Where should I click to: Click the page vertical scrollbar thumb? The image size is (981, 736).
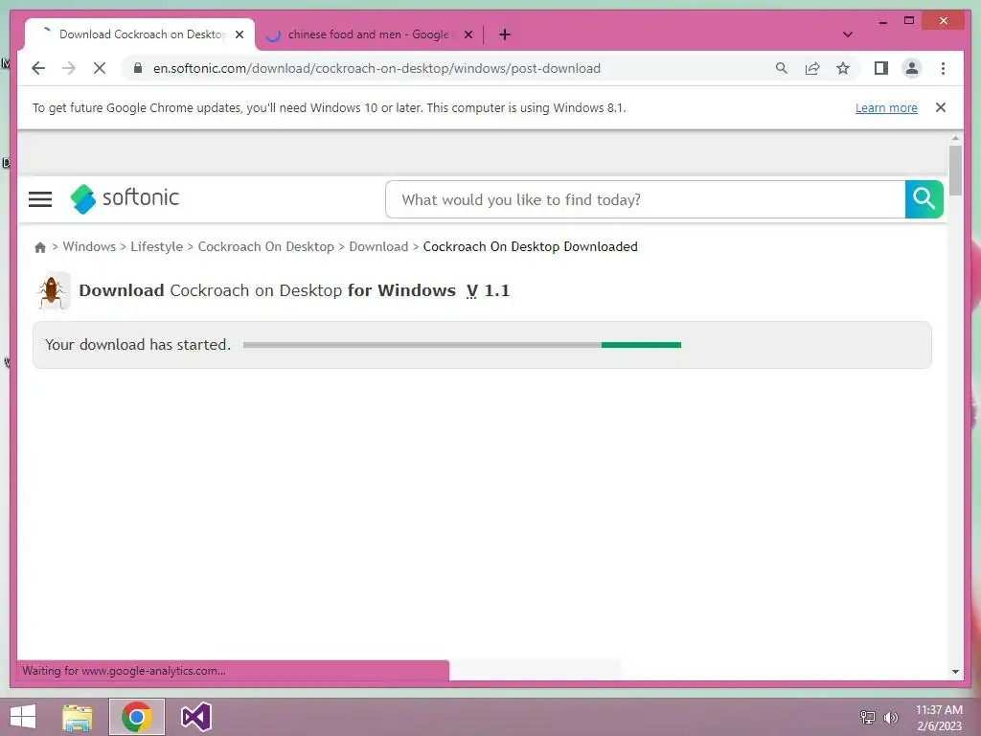point(955,171)
